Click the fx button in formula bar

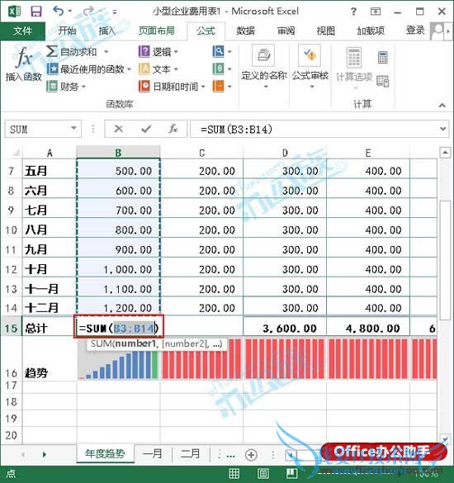[173, 129]
